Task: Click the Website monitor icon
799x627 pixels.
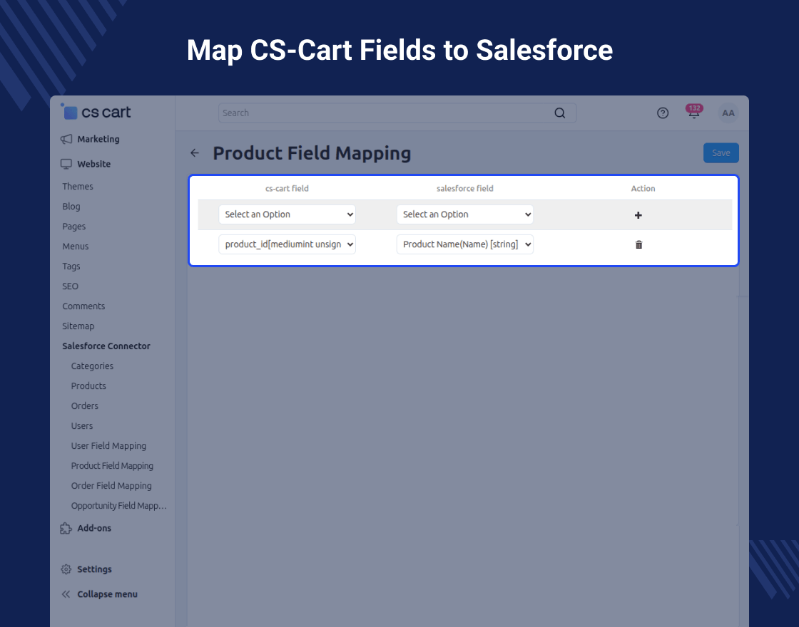Action: 66,164
